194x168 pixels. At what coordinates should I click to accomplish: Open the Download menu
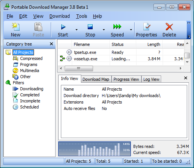[60, 16]
